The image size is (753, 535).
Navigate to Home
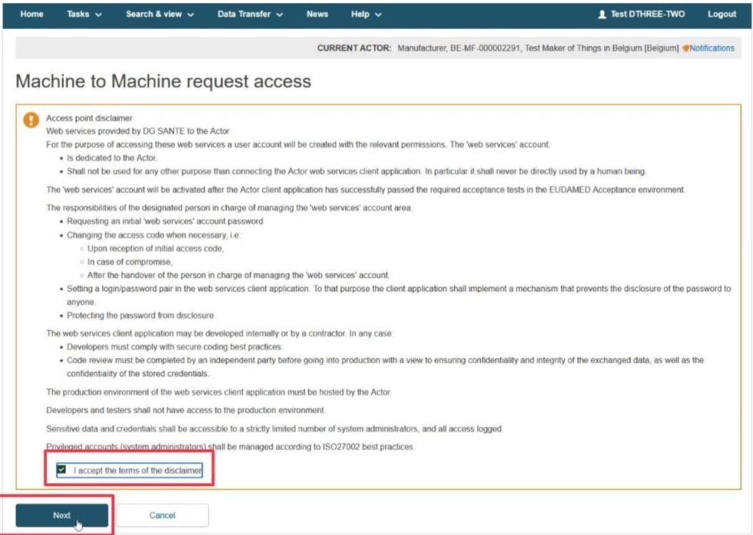31,14
